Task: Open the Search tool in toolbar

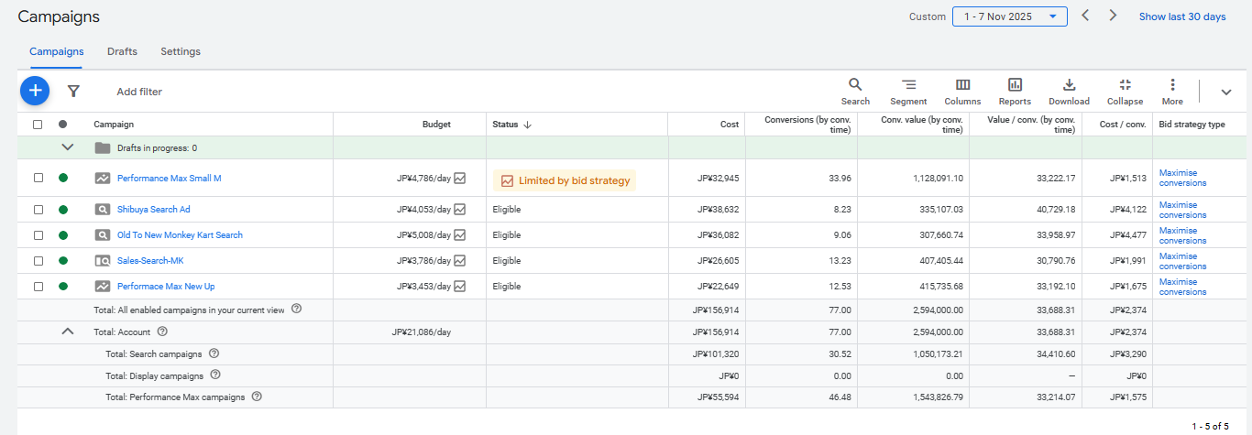Action: (x=855, y=91)
